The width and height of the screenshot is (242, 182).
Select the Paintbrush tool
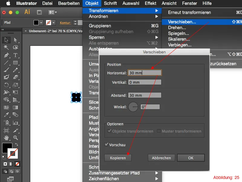6,70
